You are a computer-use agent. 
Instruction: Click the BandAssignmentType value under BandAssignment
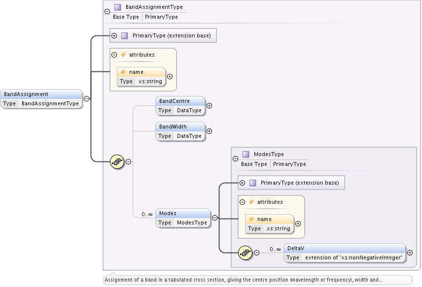pyautogui.click(x=50, y=103)
